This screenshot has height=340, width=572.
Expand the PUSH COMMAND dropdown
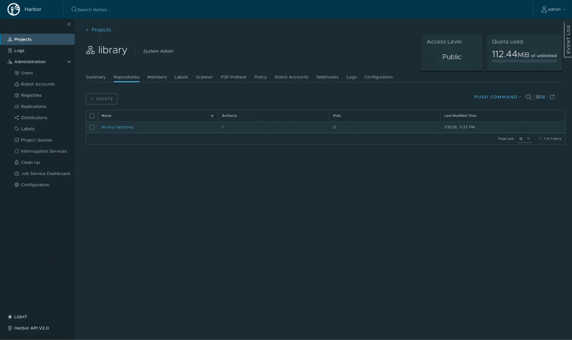click(498, 97)
